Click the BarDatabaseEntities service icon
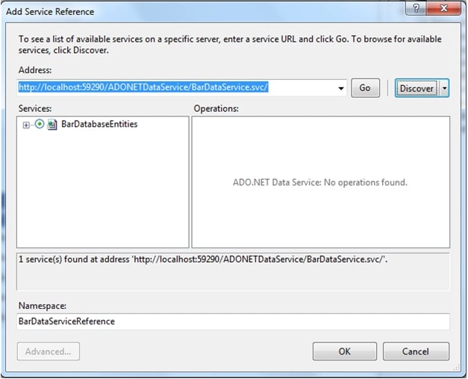The width and height of the screenshot is (468, 379). pyautogui.click(x=52, y=125)
